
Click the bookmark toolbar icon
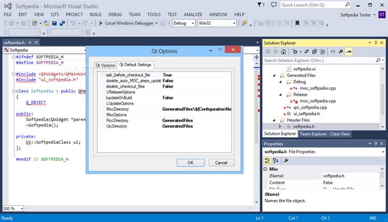(297, 23)
